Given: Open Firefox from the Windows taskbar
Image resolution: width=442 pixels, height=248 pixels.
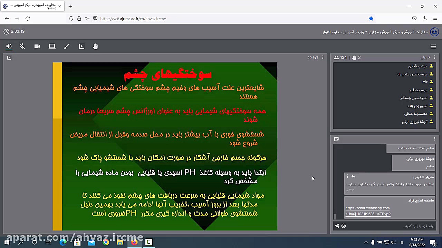Looking at the screenshot, I should 134,242.
